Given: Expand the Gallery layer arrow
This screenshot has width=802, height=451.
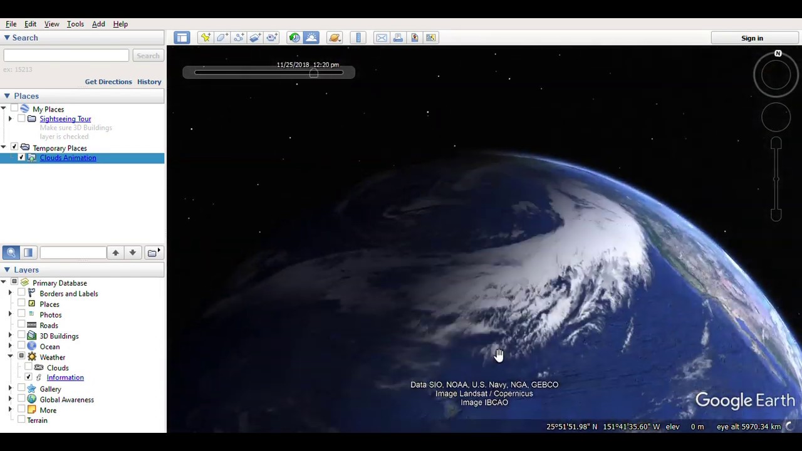Looking at the screenshot, I should (10, 389).
